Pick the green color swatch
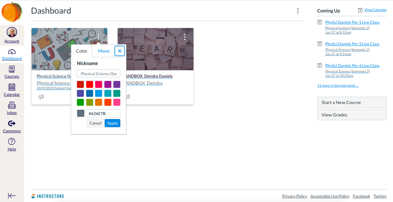Screen dimensions: 393x202 point(81,103)
